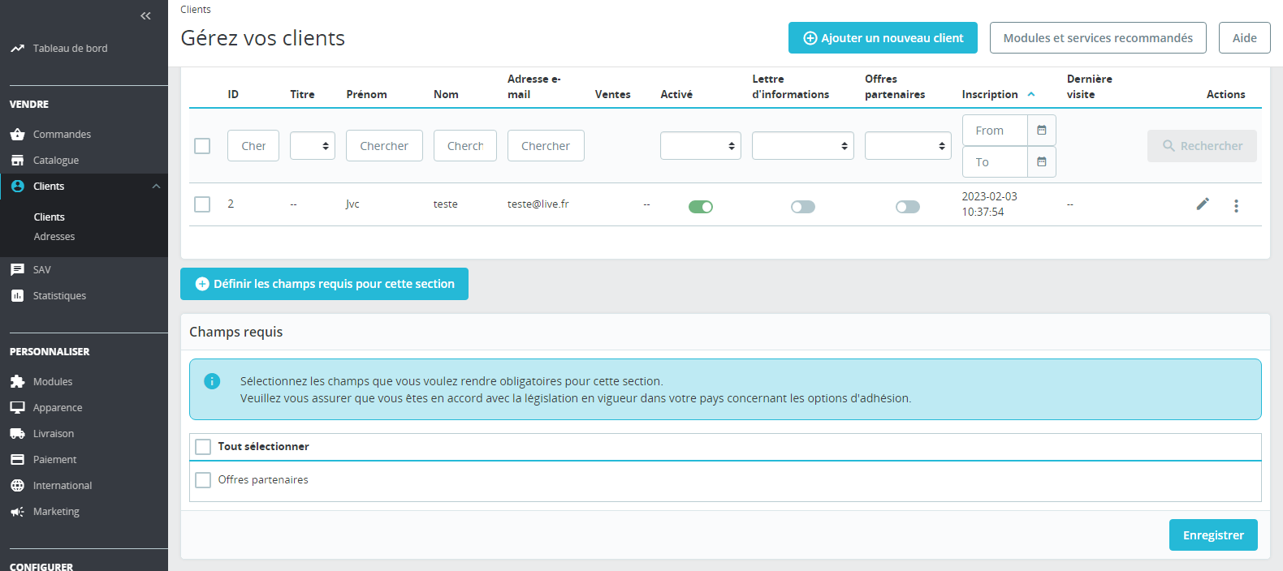Click the Adresse e-mail search field
Screen dimensions: 1283x571
tap(546, 146)
